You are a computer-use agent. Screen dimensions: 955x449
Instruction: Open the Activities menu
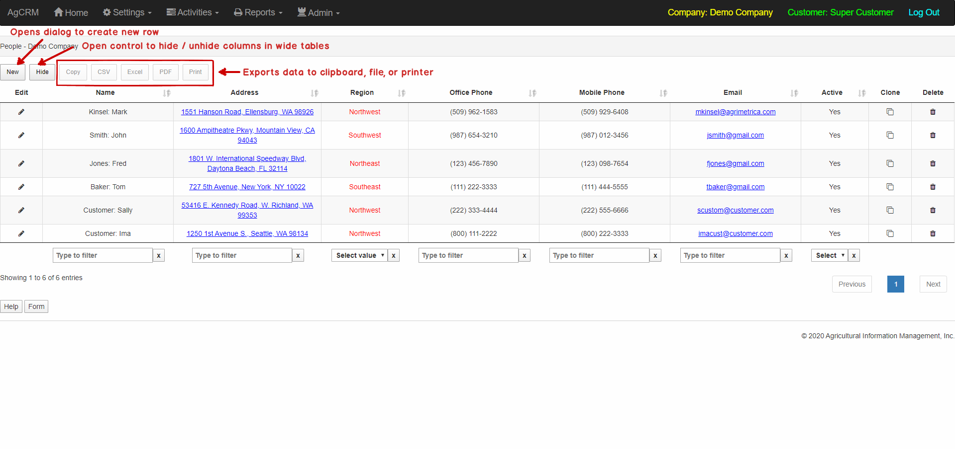(193, 12)
